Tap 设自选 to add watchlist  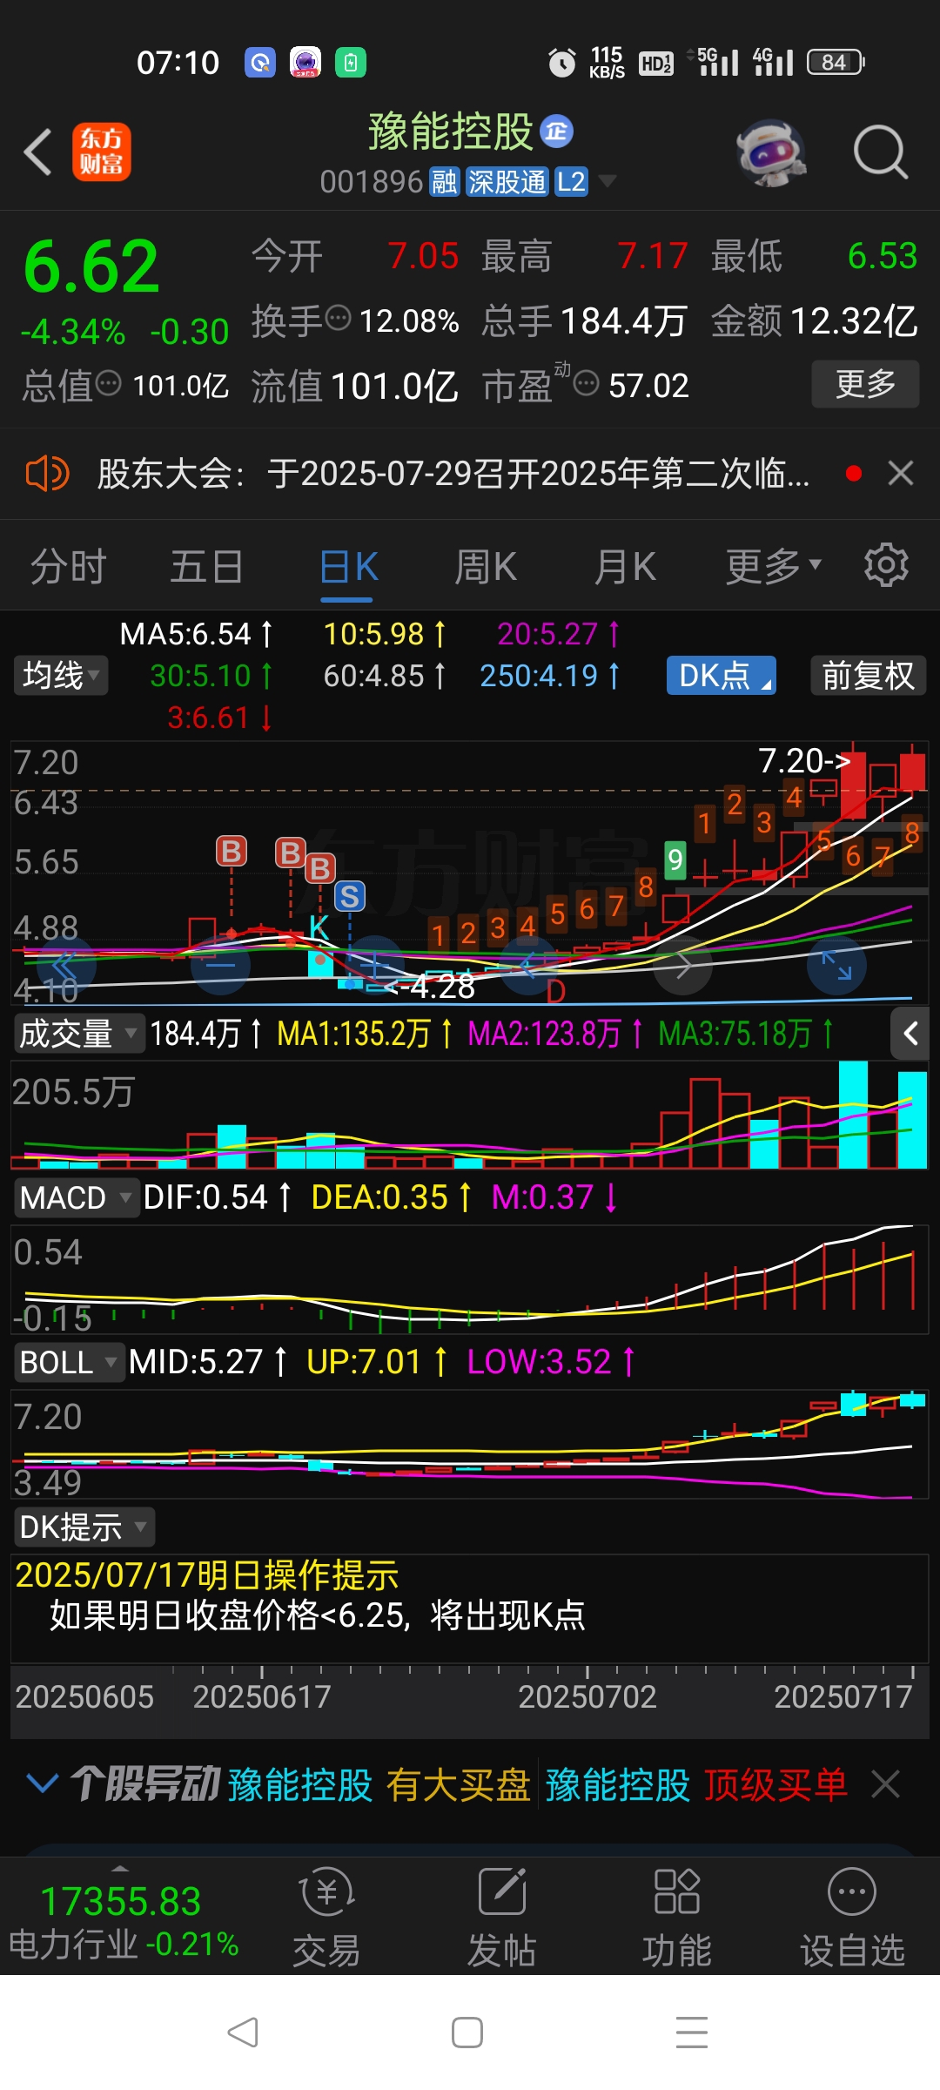pyautogui.click(x=852, y=1918)
